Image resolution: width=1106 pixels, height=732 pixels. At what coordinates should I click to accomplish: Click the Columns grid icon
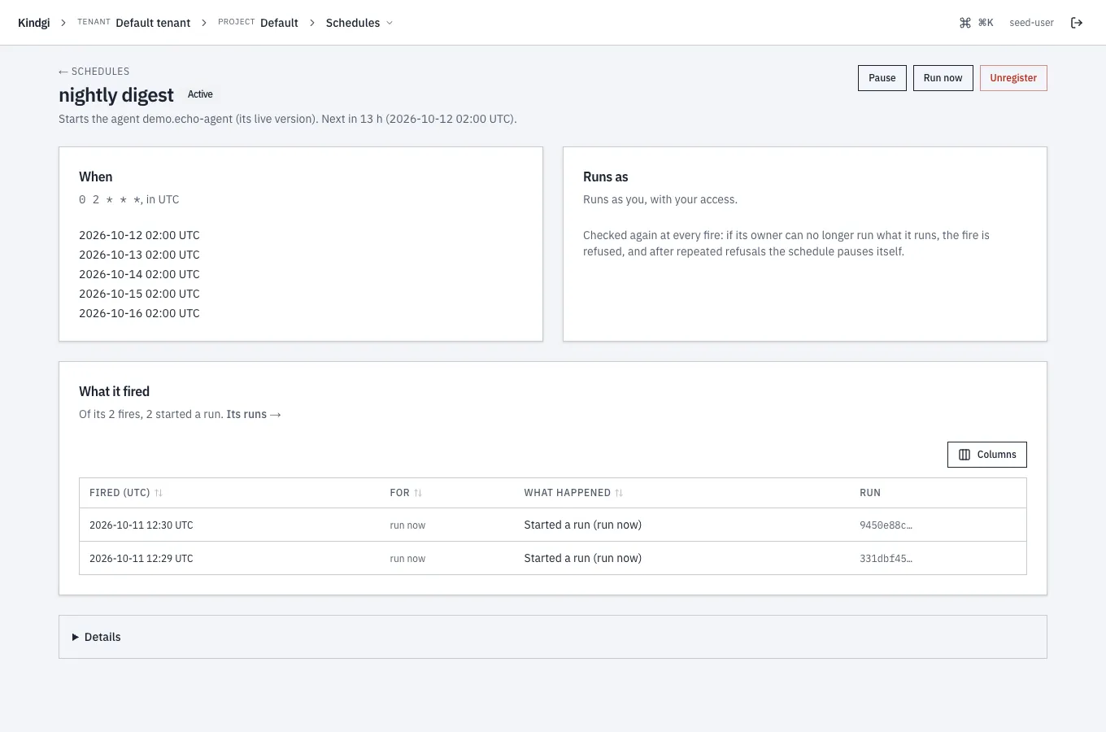tap(964, 455)
